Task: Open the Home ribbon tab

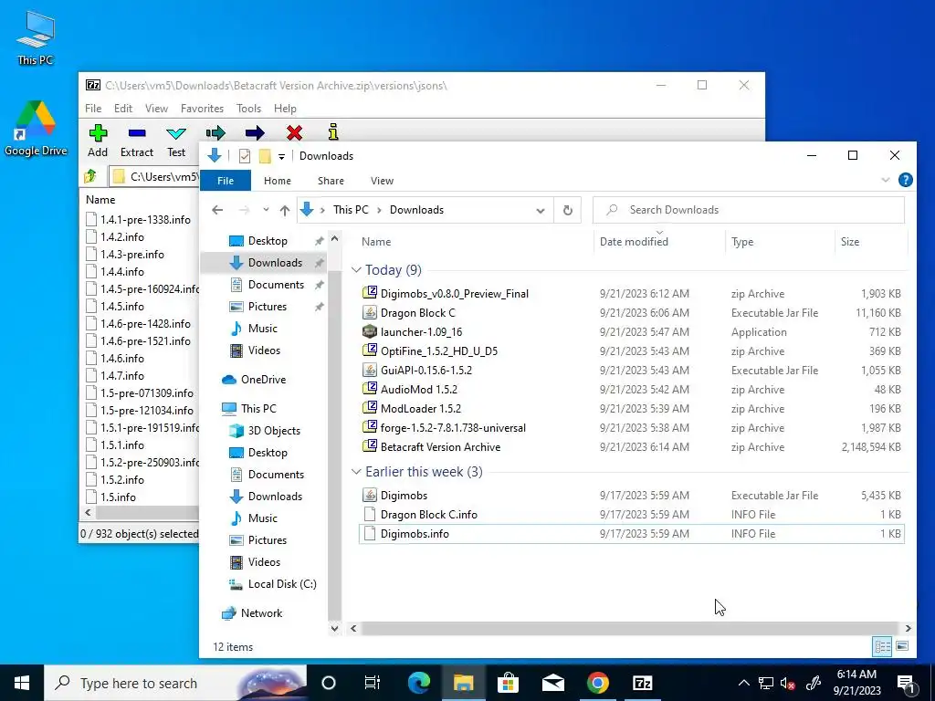Action: (x=278, y=181)
